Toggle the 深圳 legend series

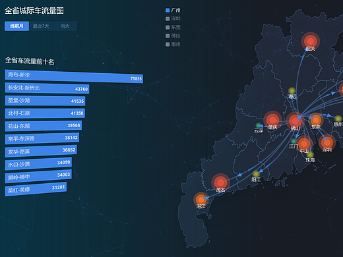173,18
